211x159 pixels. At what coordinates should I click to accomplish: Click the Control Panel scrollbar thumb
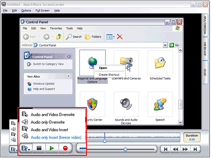[180, 104]
